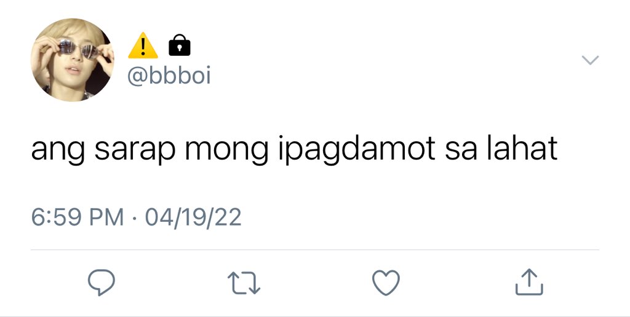This screenshot has width=630, height=317.
Task: Expand tweet options with the top-right chevron
Action: [x=590, y=60]
